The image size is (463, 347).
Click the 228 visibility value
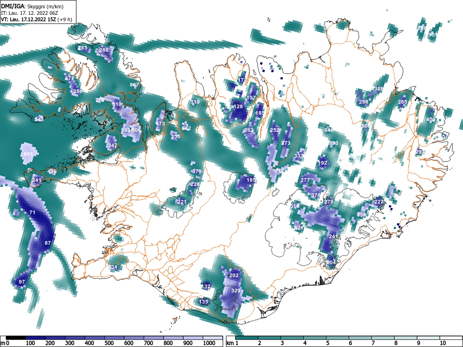point(195,185)
